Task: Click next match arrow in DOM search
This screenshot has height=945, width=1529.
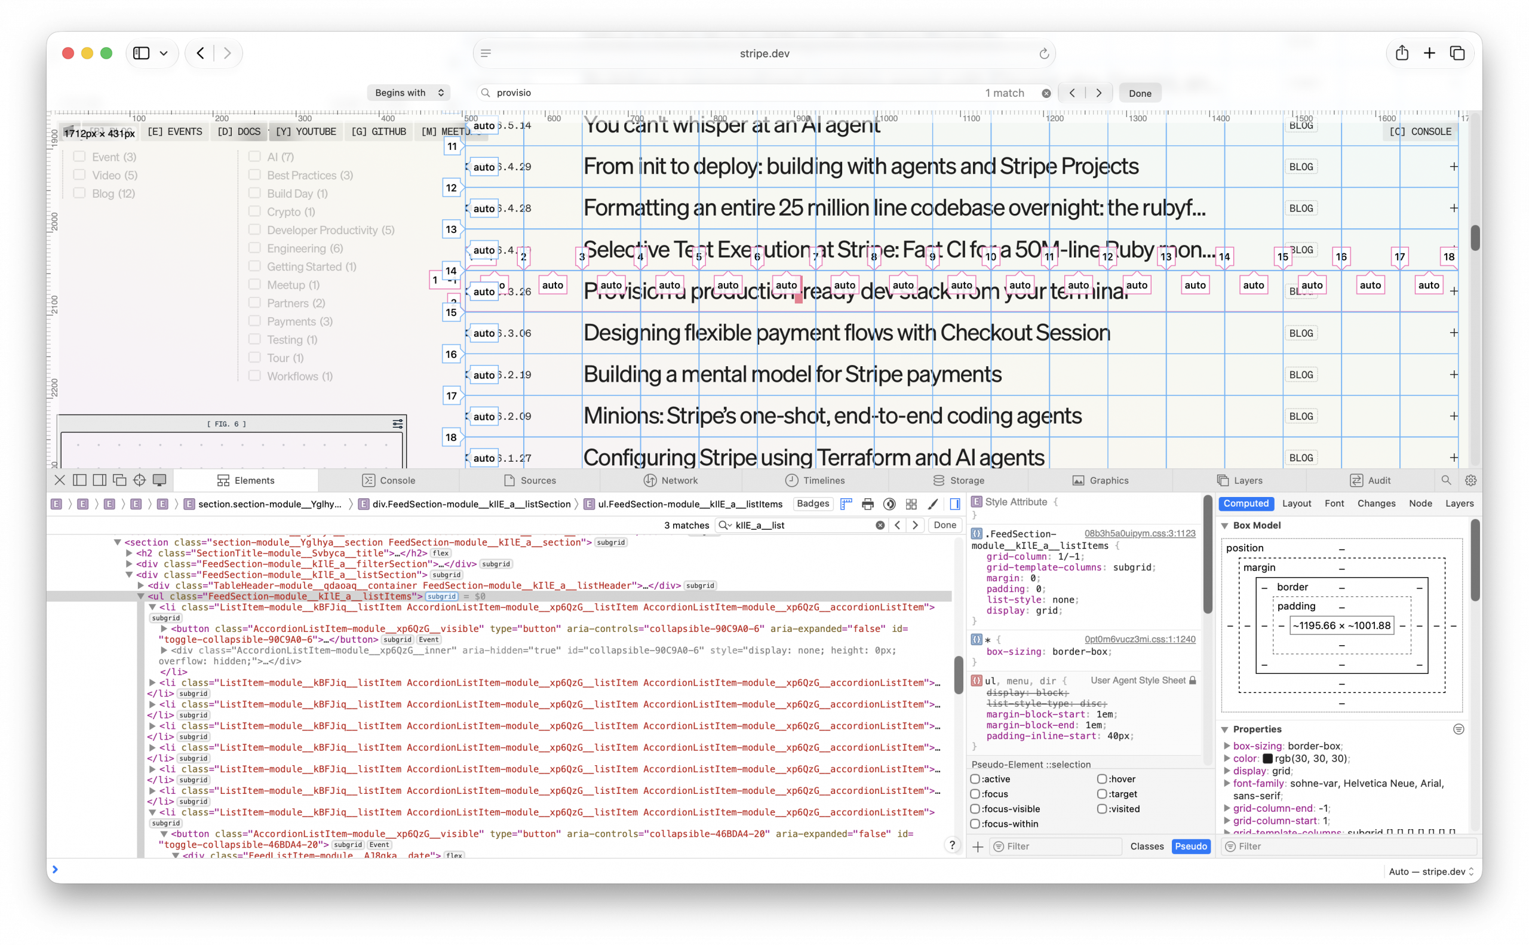Action: (x=916, y=525)
